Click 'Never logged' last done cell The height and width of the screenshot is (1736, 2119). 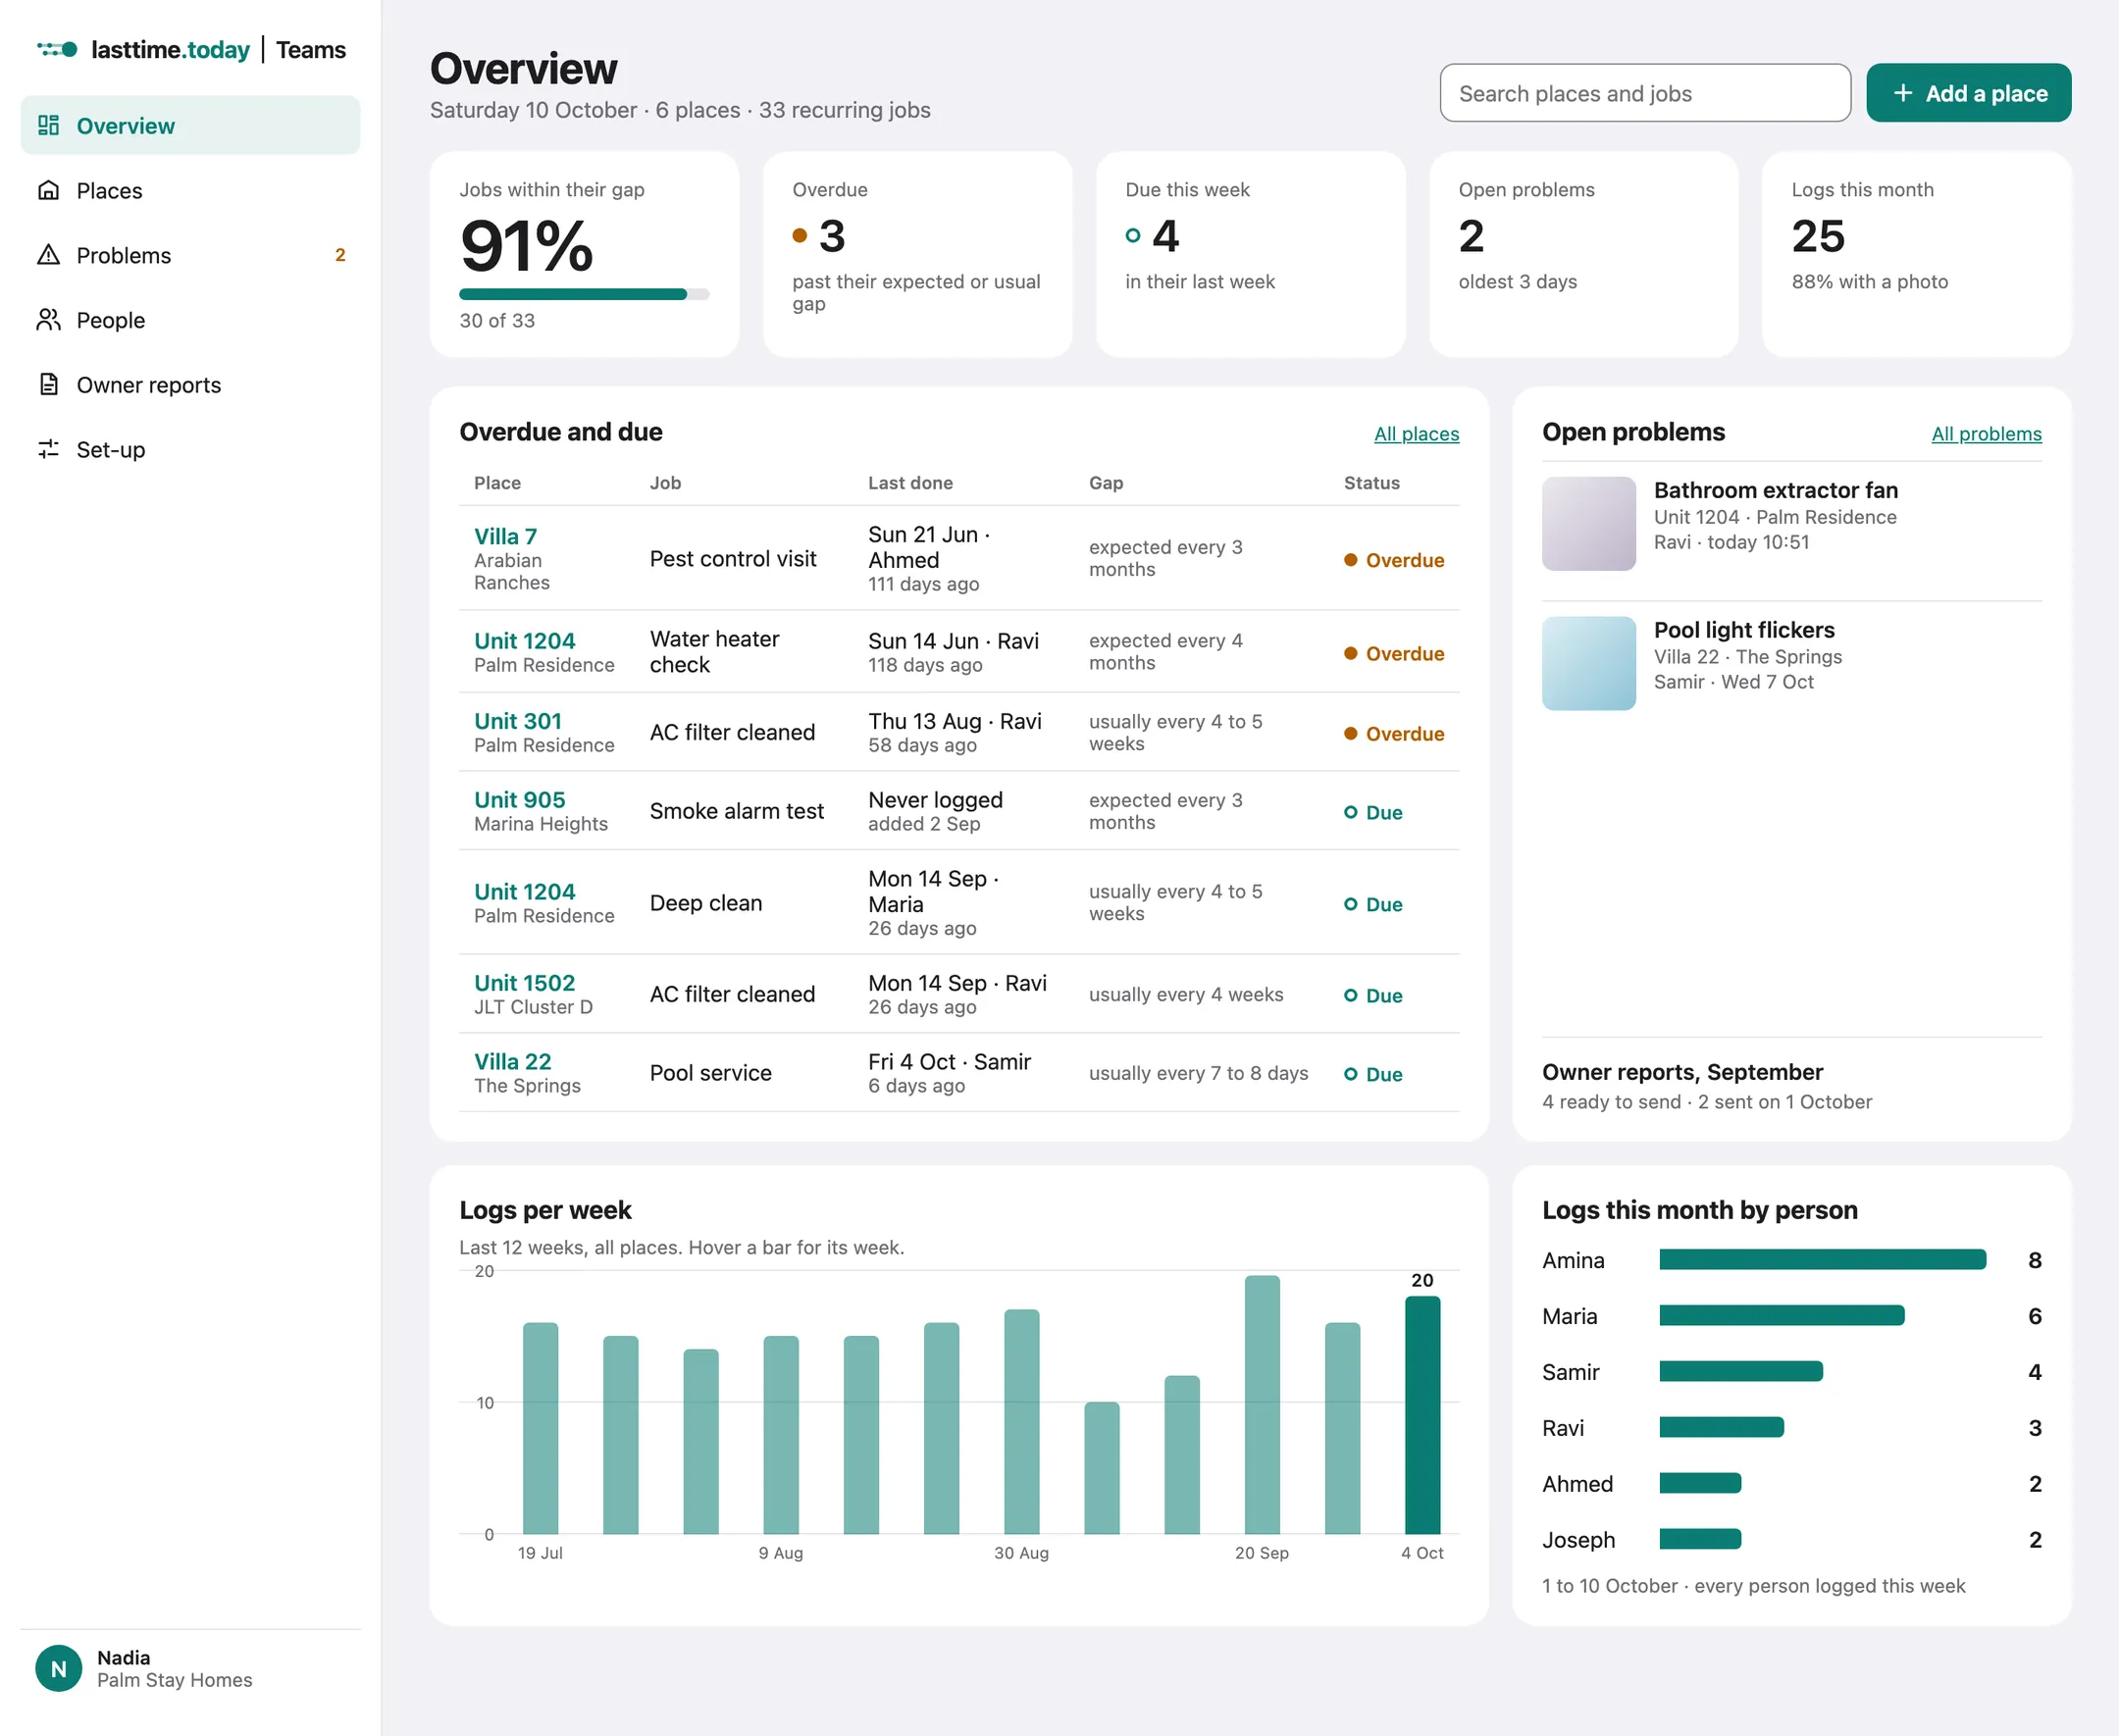935,800
